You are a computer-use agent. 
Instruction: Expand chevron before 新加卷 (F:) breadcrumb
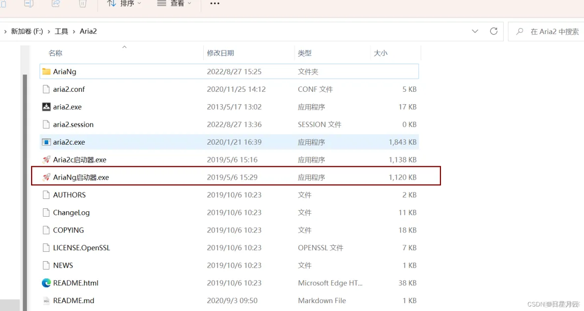pos(5,32)
